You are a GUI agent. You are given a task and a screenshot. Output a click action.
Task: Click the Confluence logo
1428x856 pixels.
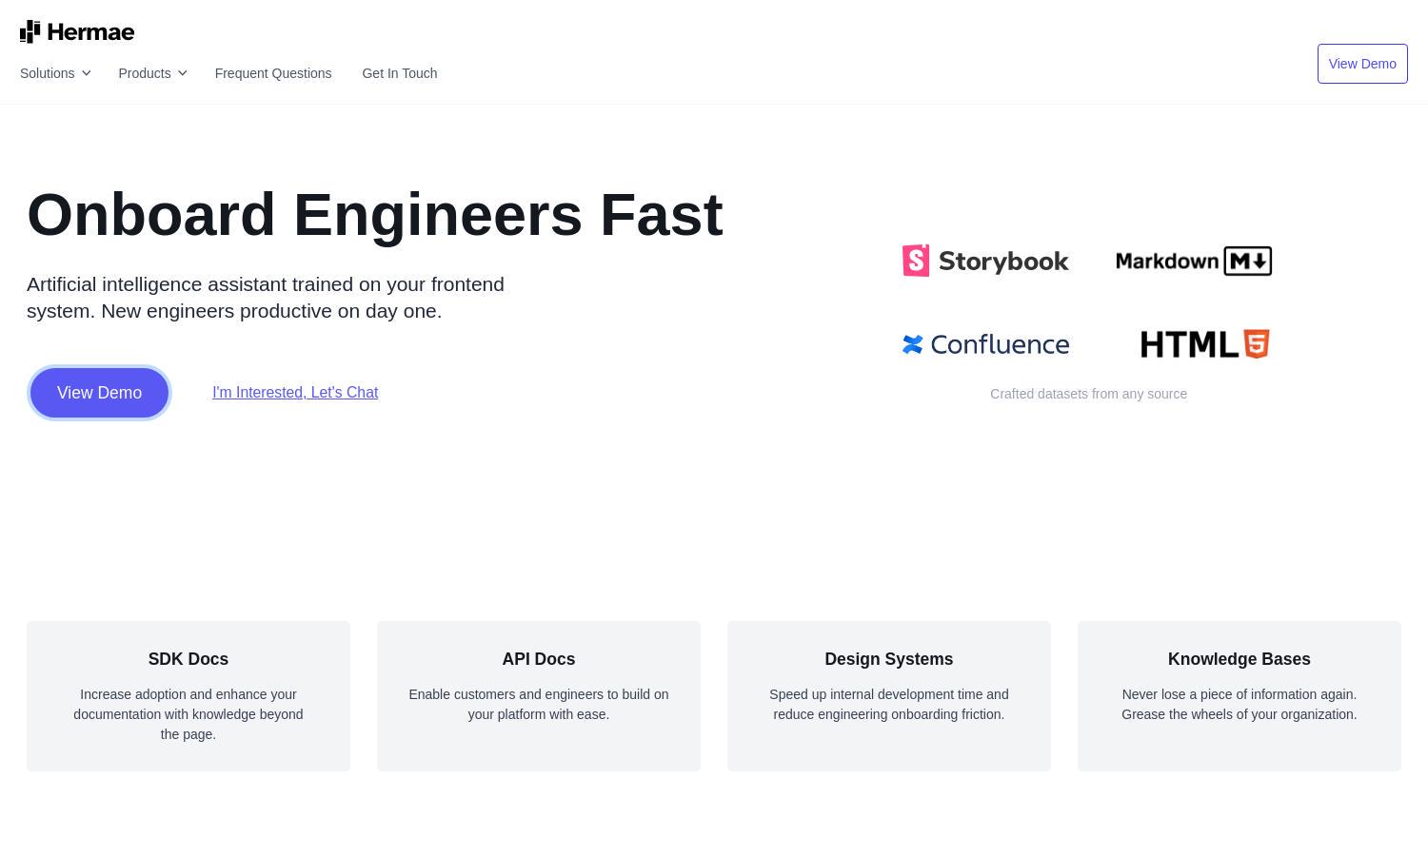click(x=985, y=344)
